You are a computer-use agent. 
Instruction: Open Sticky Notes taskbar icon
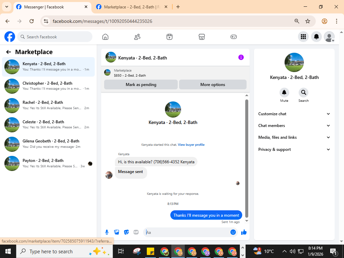(x=150, y=251)
